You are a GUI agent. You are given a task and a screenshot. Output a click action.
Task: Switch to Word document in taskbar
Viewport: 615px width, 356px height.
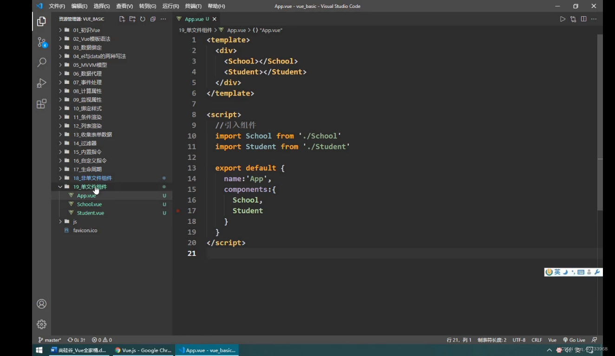coord(79,350)
